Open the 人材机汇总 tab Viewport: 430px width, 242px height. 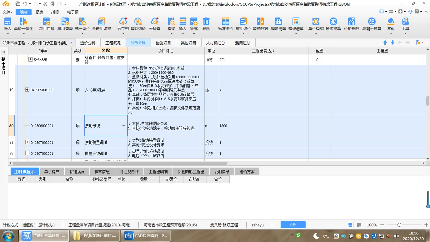tap(216, 43)
